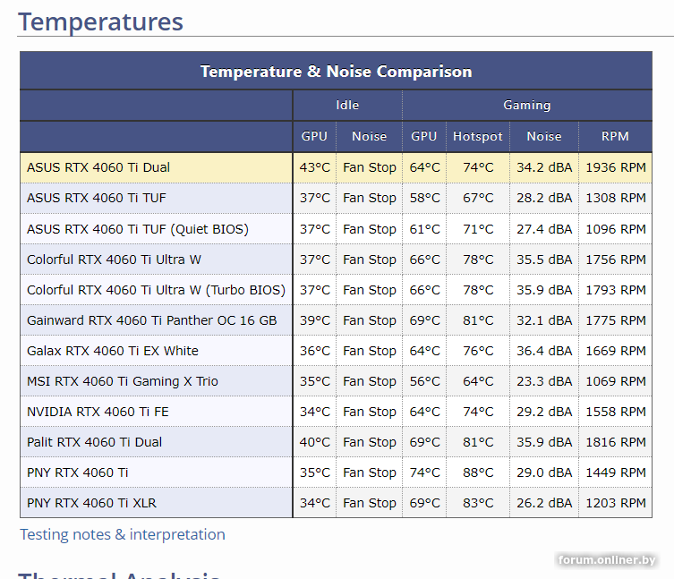Click the 35.5 dBA noise cell

544,260
